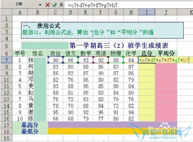The height and width of the screenshot is (142, 193).
Task: Select row 1 header
Action: tap(7, 19)
